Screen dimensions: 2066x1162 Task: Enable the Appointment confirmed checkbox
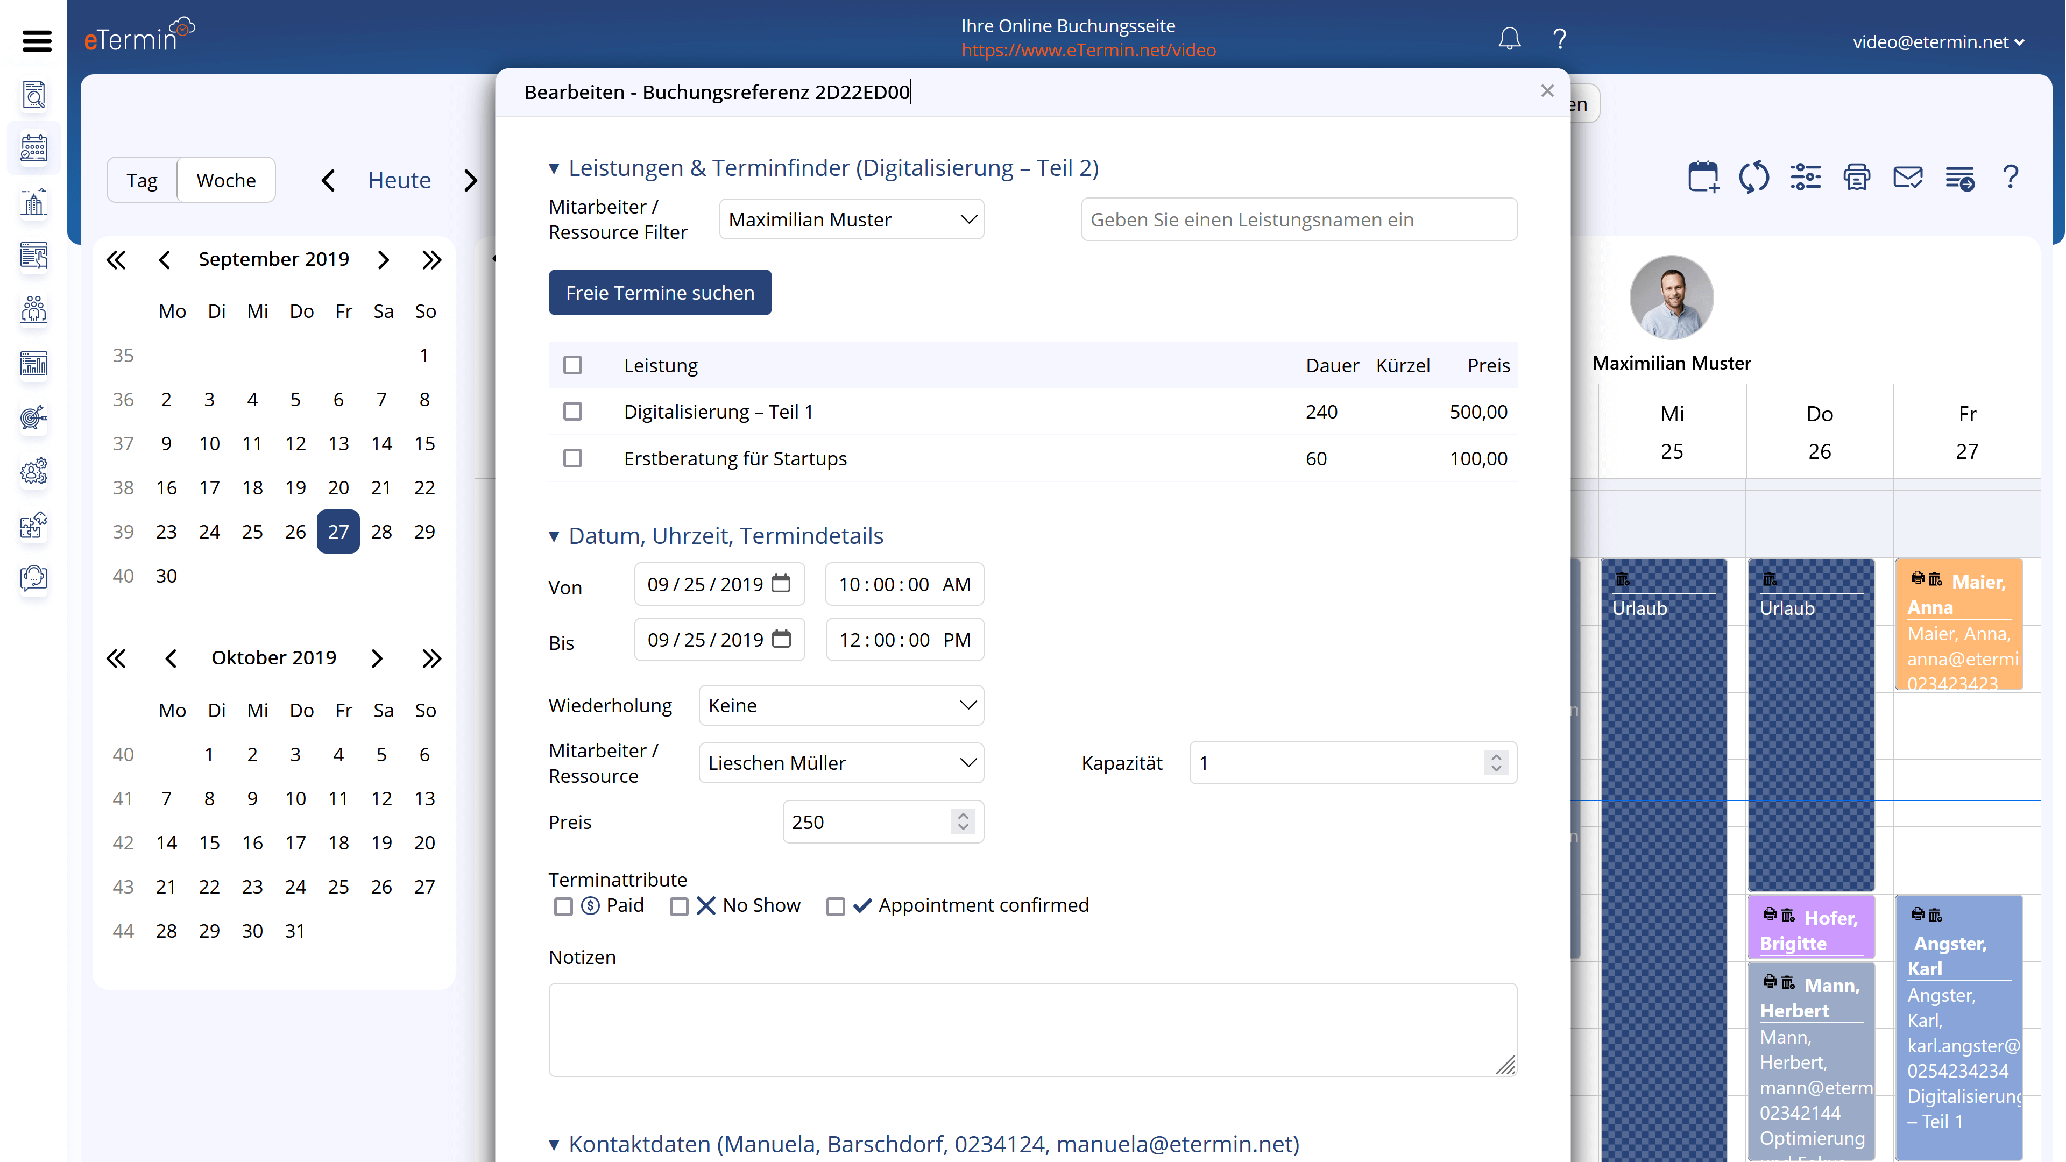pyautogui.click(x=834, y=906)
